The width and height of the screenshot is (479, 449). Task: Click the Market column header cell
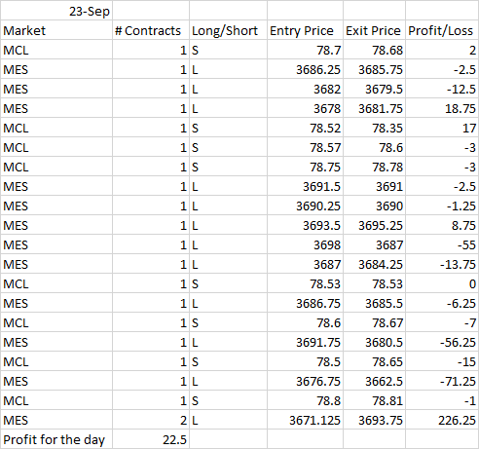56,30
